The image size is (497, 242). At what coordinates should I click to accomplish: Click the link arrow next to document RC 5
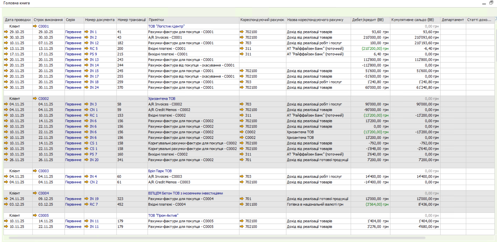(86, 49)
